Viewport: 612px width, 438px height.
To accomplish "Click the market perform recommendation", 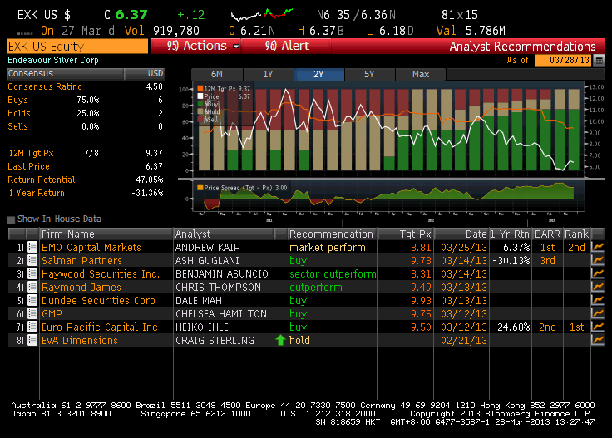I will [328, 248].
